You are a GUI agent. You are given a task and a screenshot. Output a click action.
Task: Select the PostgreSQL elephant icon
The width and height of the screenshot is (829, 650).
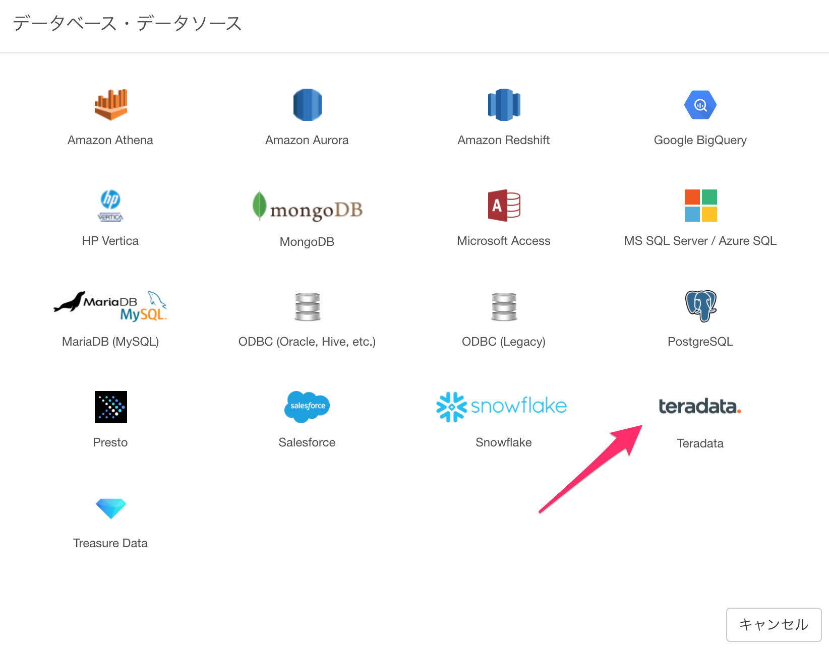(700, 306)
